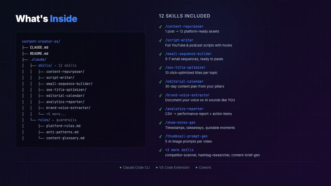Open the +3 more skills link
The height and width of the screenshot is (186, 331).
tap(179, 150)
